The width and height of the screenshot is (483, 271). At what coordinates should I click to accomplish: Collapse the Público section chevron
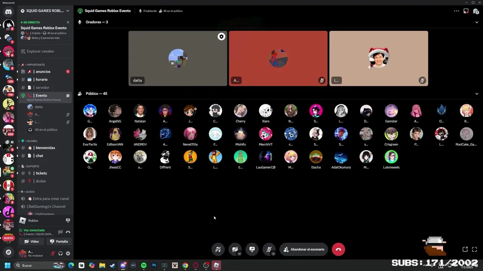[477, 94]
